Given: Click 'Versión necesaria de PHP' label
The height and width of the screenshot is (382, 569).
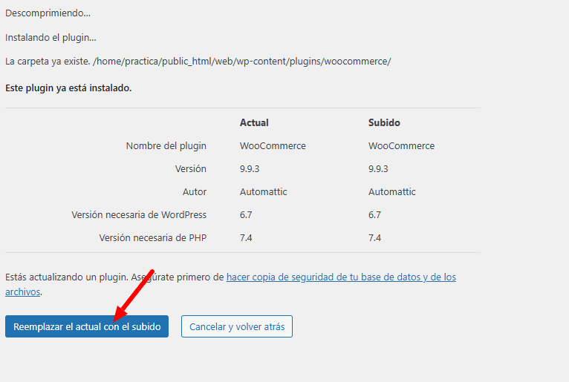Looking at the screenshot, I should (x=153, y=238).
